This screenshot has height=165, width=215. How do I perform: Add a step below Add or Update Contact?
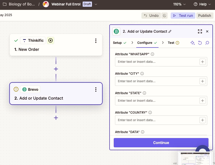pyautogui.click(x=56, y=118)
